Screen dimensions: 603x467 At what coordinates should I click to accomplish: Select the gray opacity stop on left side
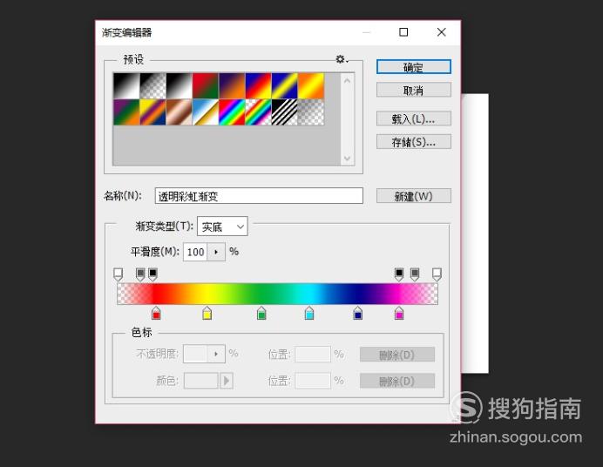coord(140,274)
